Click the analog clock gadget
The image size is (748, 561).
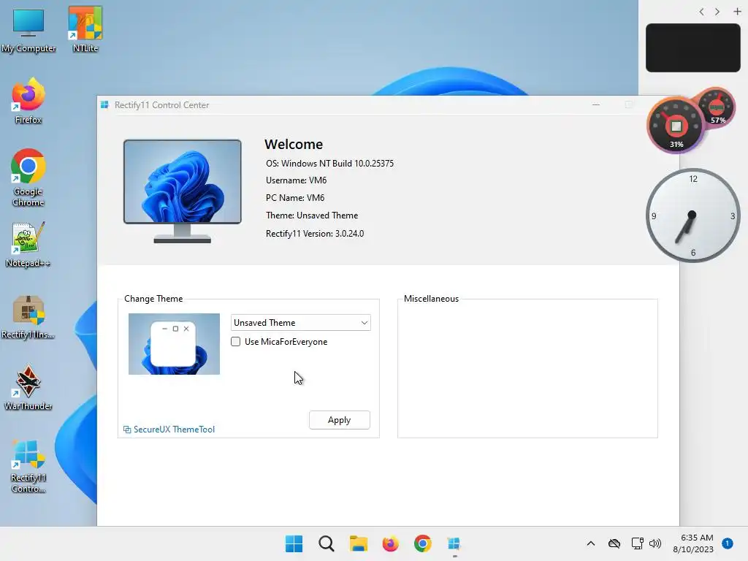coord(692,215)
